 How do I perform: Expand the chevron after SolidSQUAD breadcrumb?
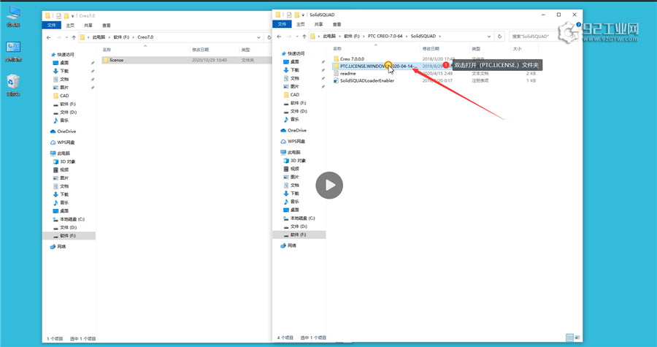click(x=439, y=37)
